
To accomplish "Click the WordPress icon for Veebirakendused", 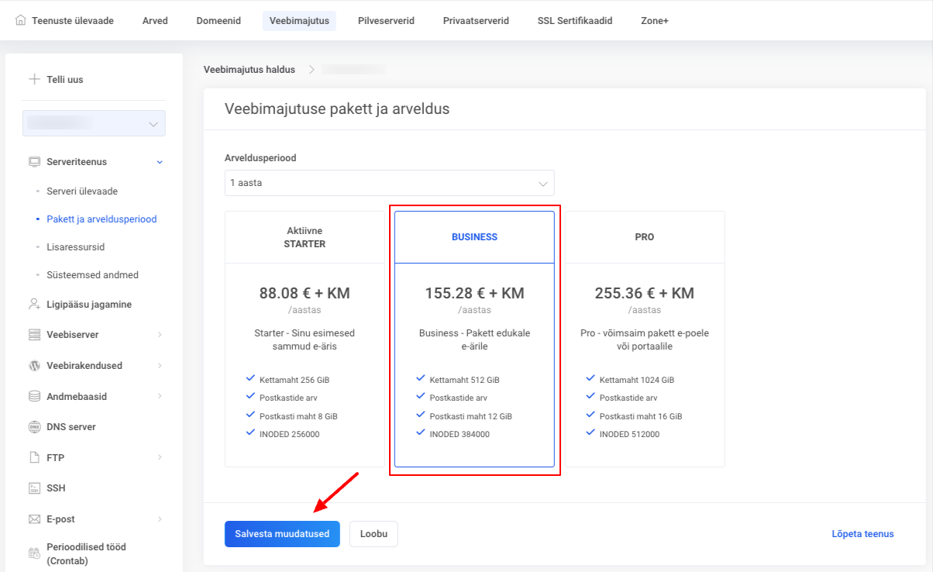I will click(34, 365).
